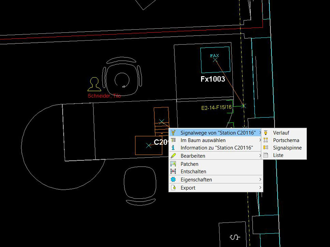Open the Bearbeiten submenu entry

point(216,156)
